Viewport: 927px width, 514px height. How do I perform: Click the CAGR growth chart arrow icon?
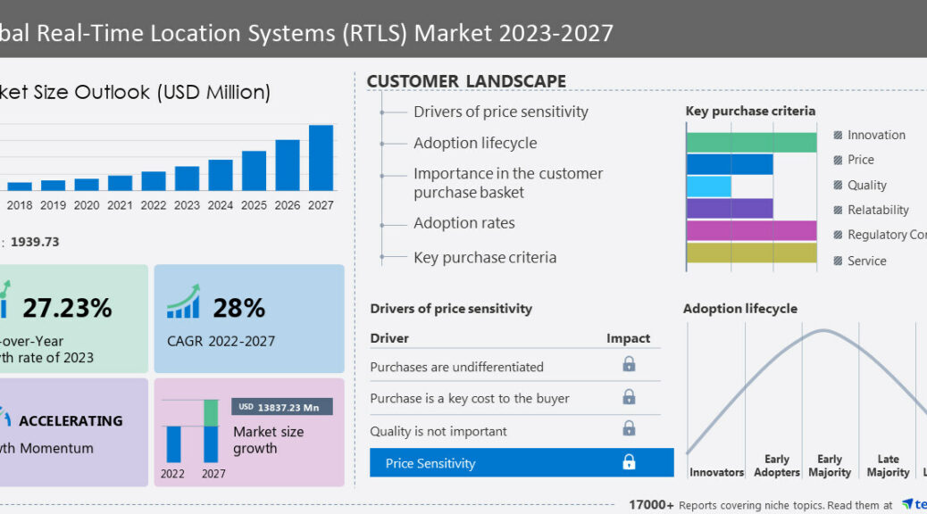(183, 303)
